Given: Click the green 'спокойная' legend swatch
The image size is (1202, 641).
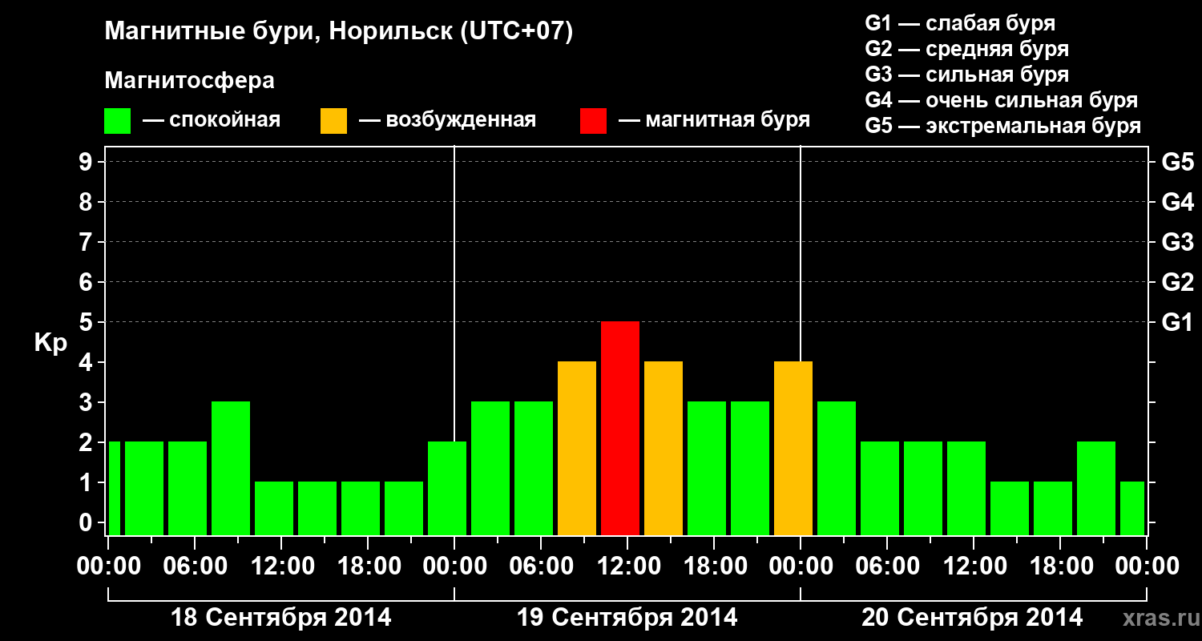Looking at the screenshot, I should 117,120.
